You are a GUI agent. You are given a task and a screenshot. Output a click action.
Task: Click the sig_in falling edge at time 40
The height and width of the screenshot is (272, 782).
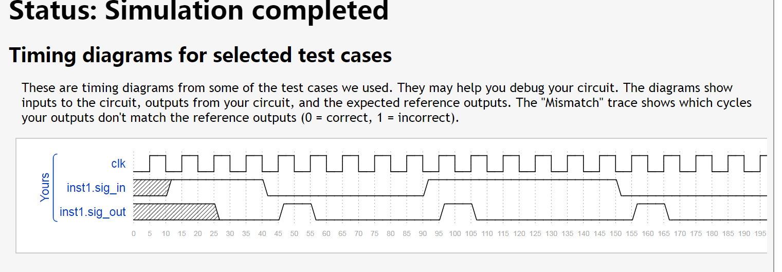(265, 188)
